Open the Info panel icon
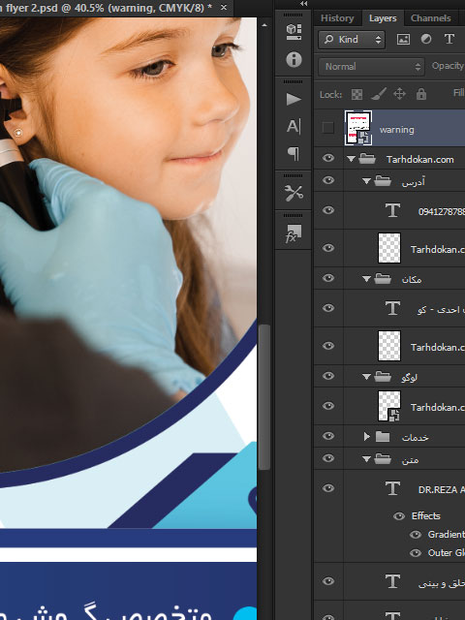The image size is (465, 620). point(294,60)
